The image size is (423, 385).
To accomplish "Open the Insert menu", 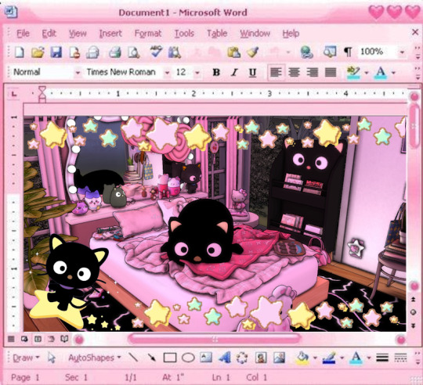I will coord(110,34).
